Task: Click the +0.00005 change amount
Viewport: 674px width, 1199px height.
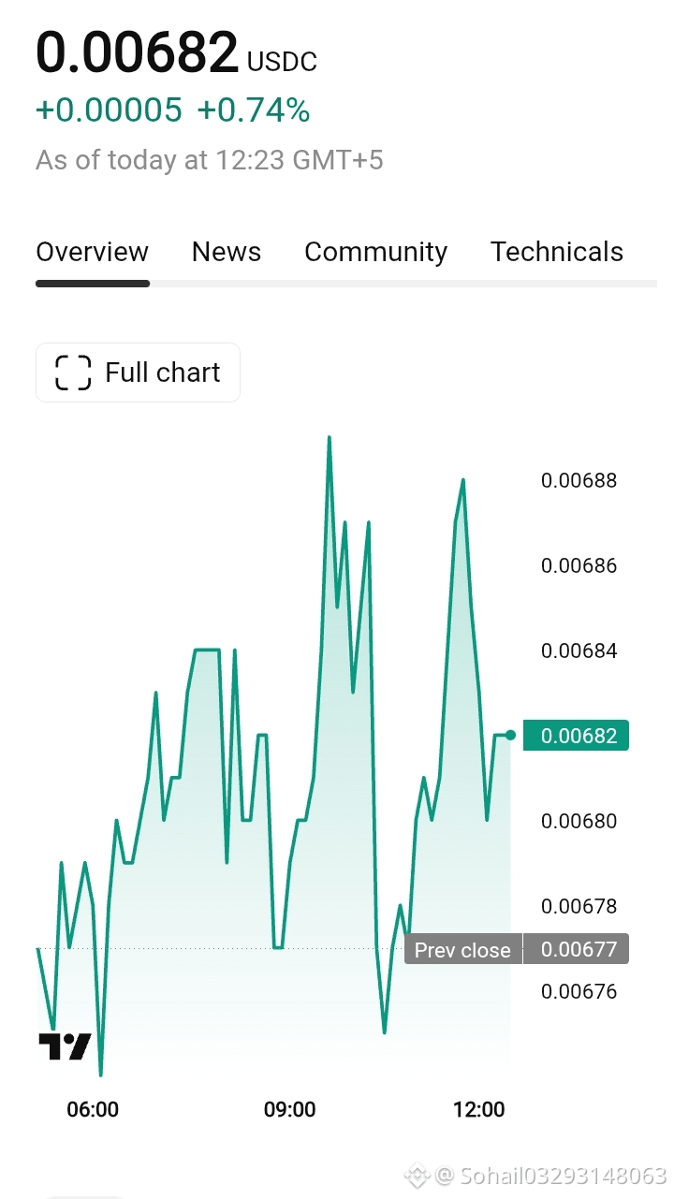Action: [109, 110]
